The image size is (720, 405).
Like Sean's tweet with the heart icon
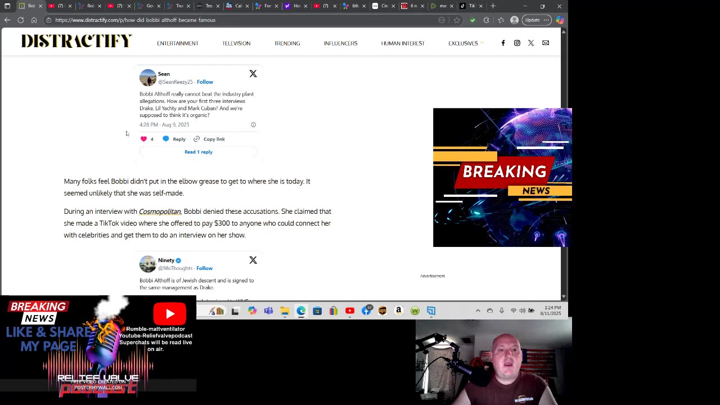click(143, 139)
